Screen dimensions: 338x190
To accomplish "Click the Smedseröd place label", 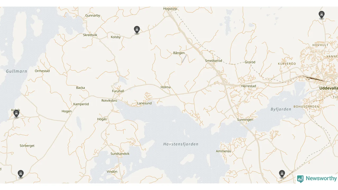I will (x=214, y=61).
